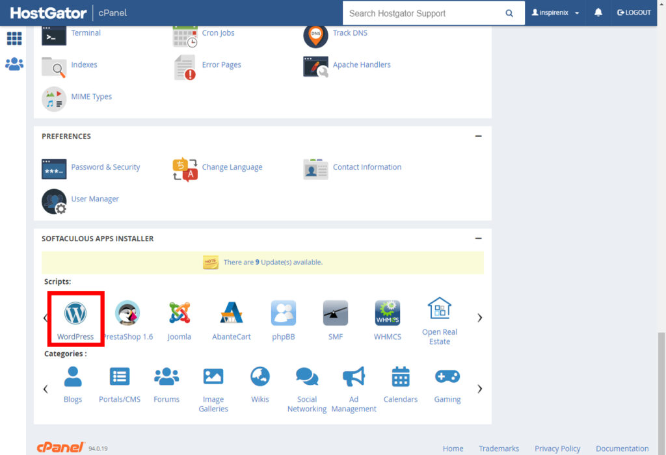
Task: Open the Apache Handlers icon
Action: [x=315, y=67]
